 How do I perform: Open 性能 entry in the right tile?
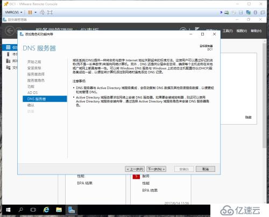coord(146,183)
